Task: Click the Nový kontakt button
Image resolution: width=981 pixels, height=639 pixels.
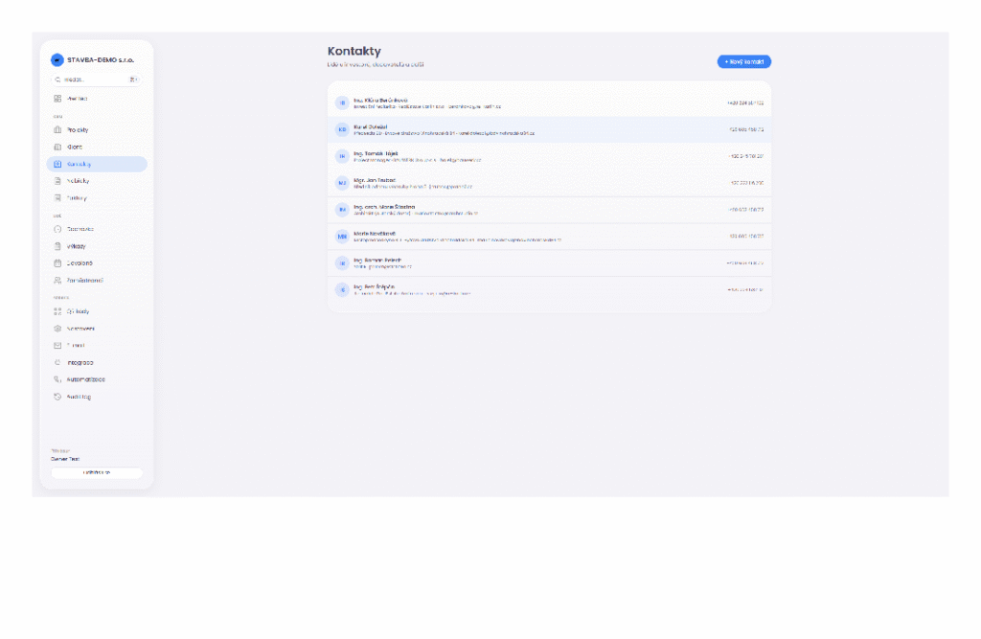Action: [x=743, y=62]
